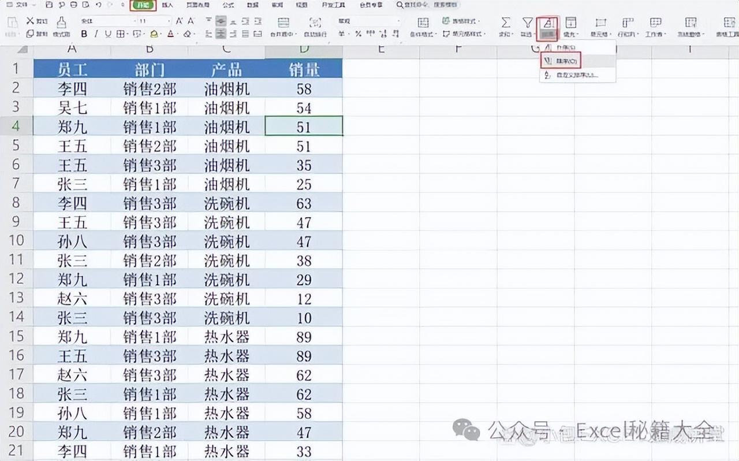This screenshot has width=739, height=461.
Task: Click the Format Painter brush icon
Action: pyautogui.click(x=61, y=23)
